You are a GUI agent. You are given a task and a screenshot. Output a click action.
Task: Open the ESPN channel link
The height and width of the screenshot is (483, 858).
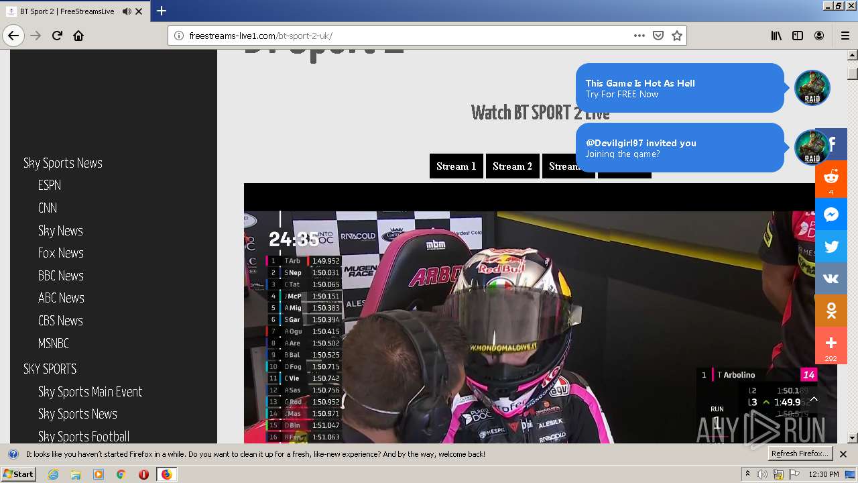click(x=50, y=185)
